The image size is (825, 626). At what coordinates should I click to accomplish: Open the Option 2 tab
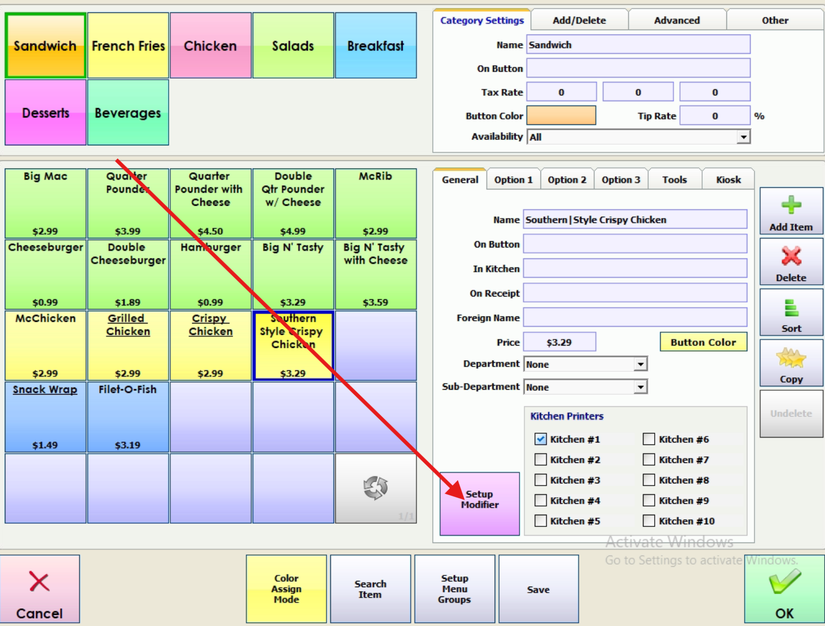tap(567, 180)
